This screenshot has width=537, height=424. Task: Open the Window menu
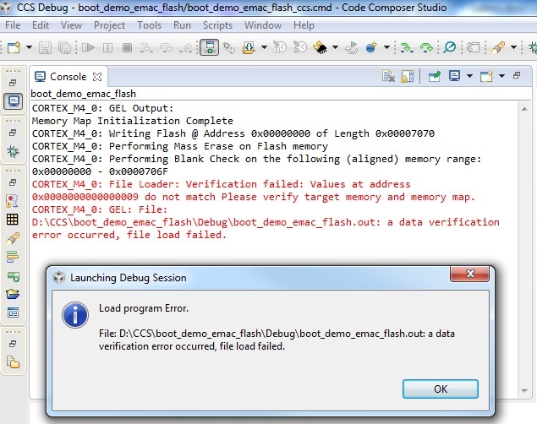click(x=263, y=25)
